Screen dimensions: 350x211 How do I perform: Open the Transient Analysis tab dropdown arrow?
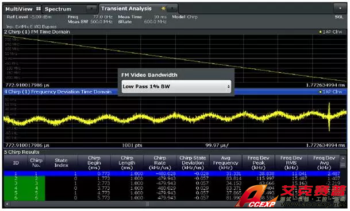click(x=172, y=9)
